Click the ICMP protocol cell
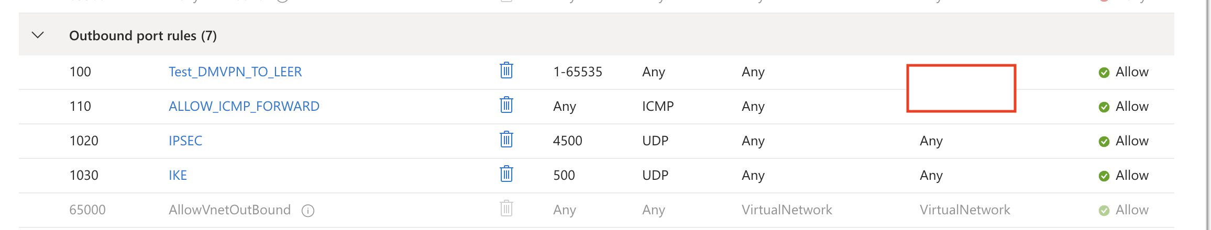The width and height of the screenshot is (1211, 230). pos(657,106)
